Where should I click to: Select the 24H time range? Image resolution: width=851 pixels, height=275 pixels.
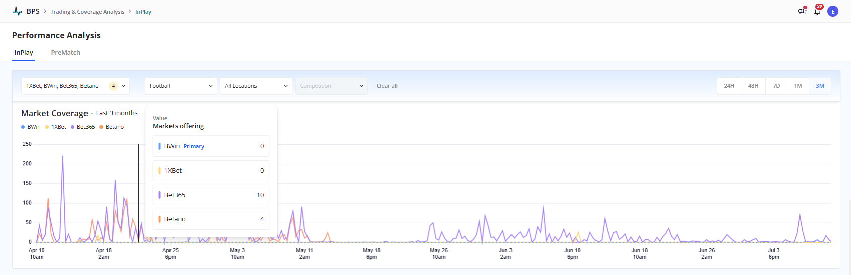point(729,86)
